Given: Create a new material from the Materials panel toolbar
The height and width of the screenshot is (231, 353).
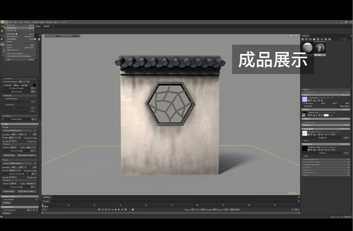Looking at the screenshot, I should [x=302, y=39].
